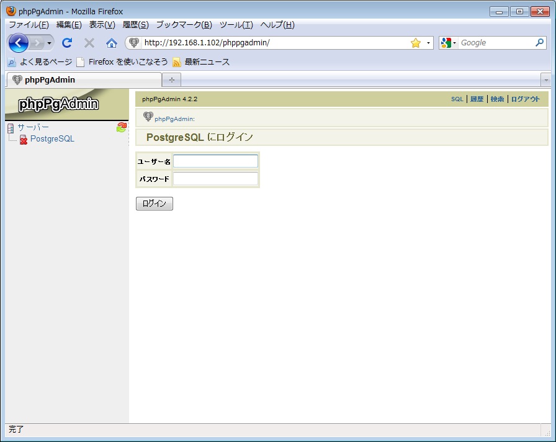This screenshot has height=442, width=556.
Task: Click the Firefox icon in title bar
Action: [x=11, y=11]
